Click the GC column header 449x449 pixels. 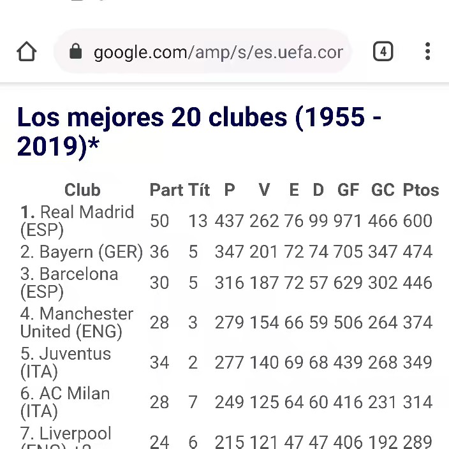point(383,190)
